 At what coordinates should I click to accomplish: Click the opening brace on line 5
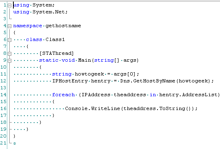14,33
